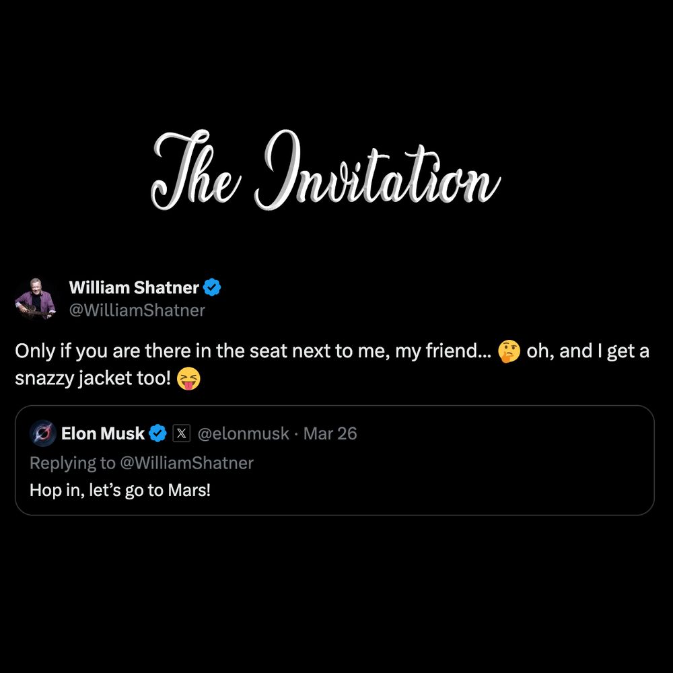Click the X affiliation badge icon

(182, 433)
